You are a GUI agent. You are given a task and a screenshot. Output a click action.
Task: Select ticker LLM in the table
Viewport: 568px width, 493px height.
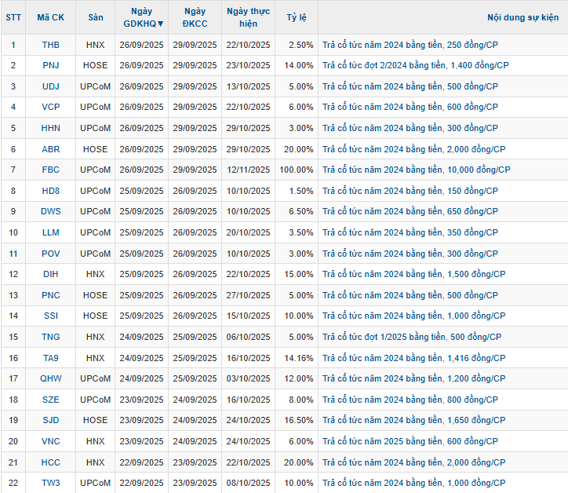click(50, 232)
